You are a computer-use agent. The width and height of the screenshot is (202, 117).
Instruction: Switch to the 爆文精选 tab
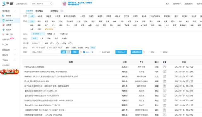(39, 11)
